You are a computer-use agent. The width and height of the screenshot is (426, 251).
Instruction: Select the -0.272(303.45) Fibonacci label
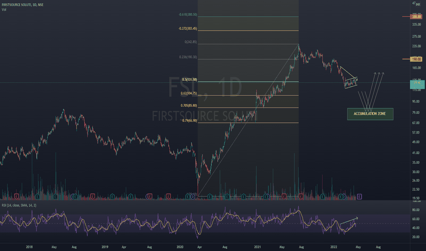(x=188, y=28)
